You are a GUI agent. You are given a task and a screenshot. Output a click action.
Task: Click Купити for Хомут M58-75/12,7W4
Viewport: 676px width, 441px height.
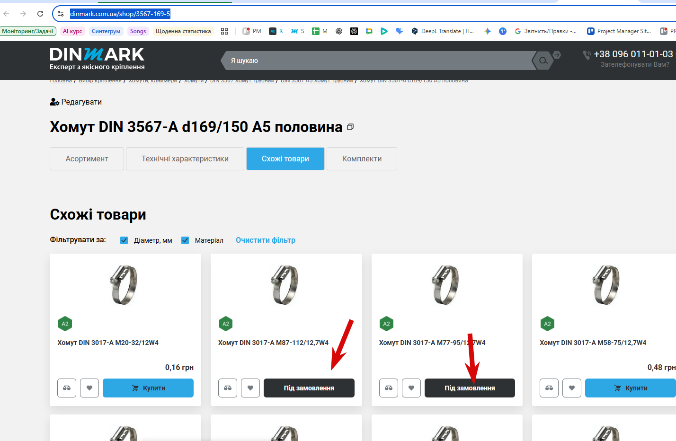[x=631, y=388]
